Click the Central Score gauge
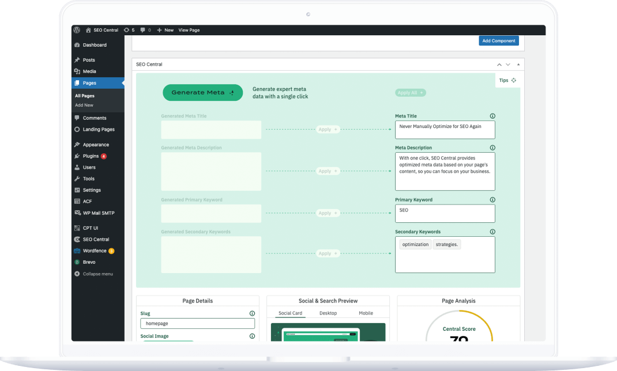Screen dimensions: 617x371 point(459,326)
